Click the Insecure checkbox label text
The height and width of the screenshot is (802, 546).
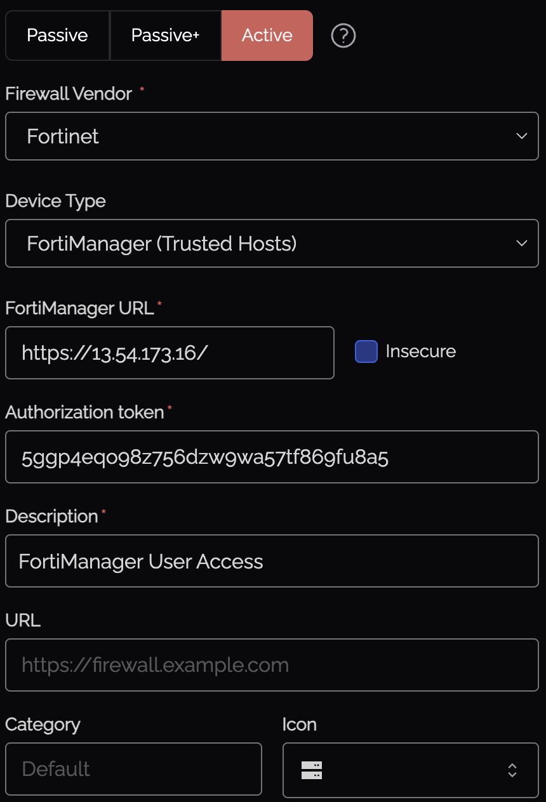pos(420,352)
